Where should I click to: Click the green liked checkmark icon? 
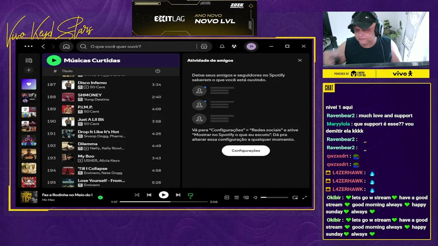100,197
